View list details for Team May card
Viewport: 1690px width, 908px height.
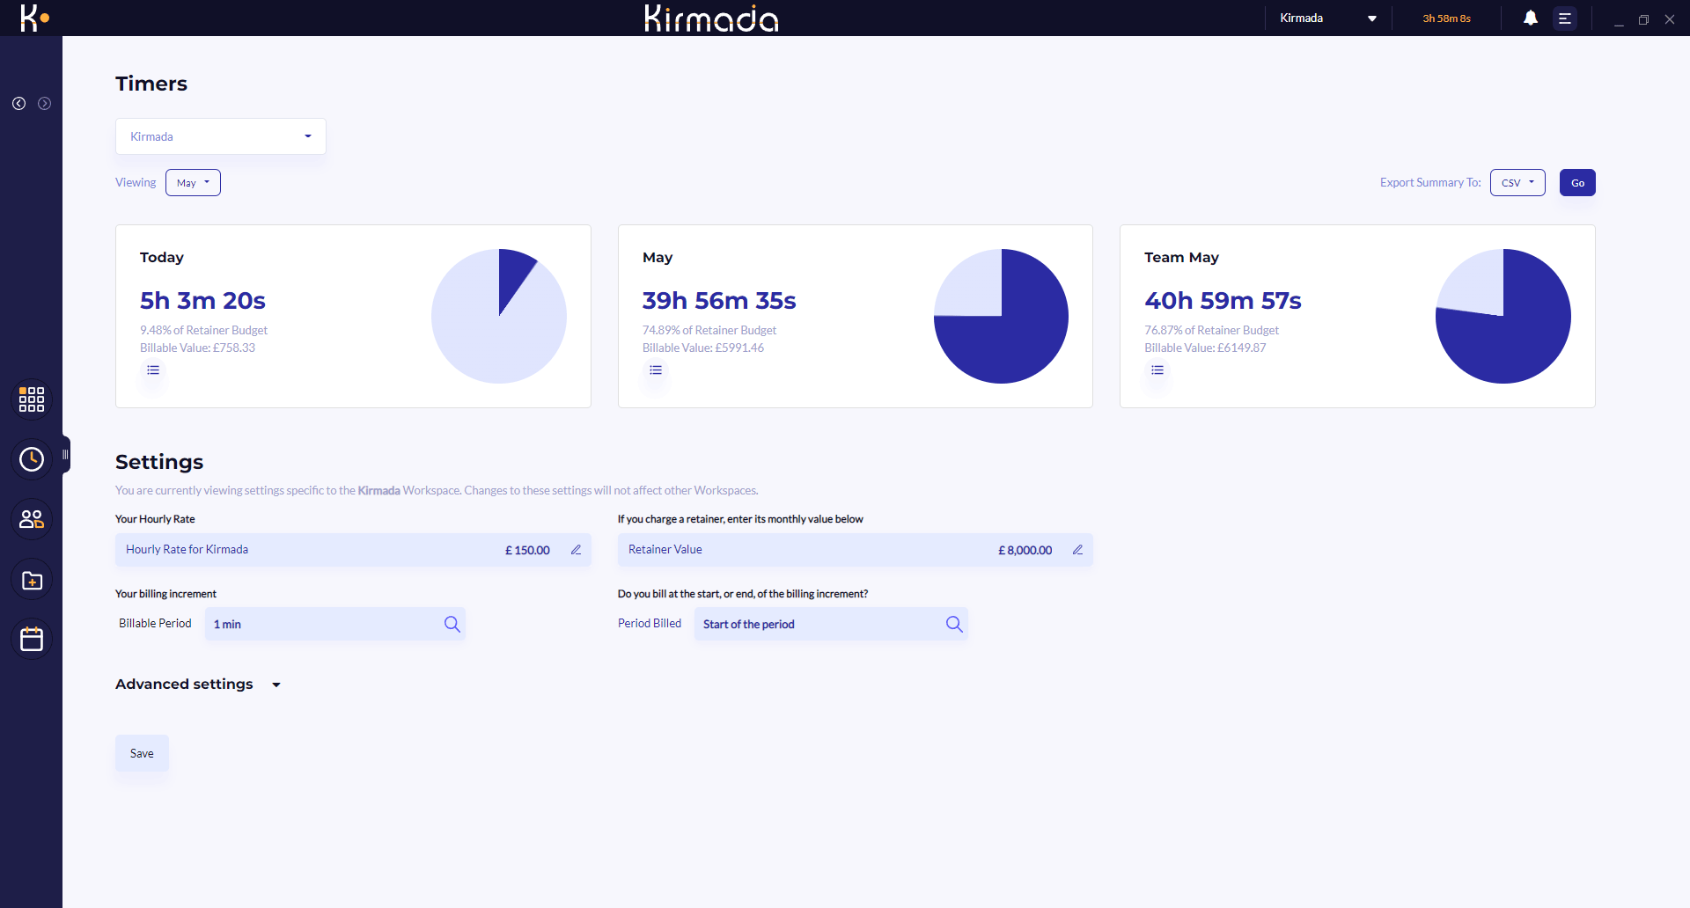point(1157,370)
